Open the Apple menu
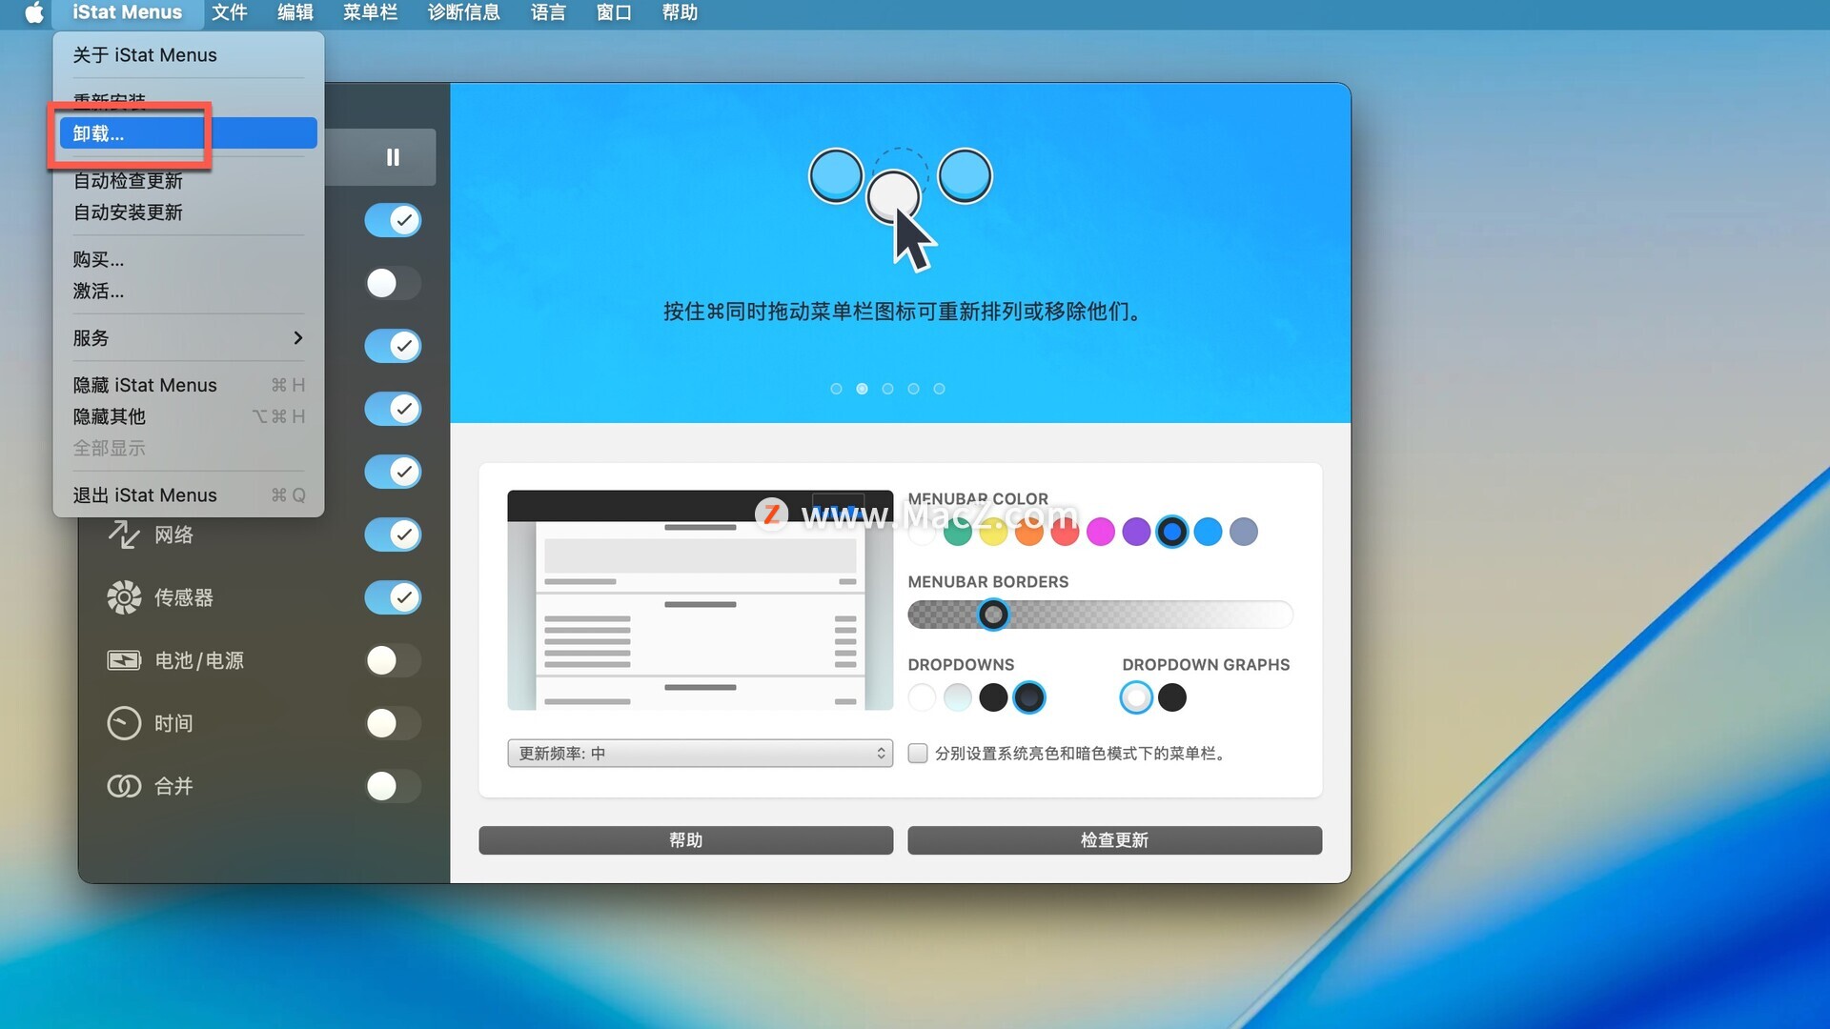 tap(33, 13)
